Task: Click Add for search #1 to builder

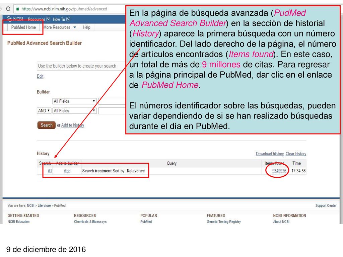Action: pos(67,171)
